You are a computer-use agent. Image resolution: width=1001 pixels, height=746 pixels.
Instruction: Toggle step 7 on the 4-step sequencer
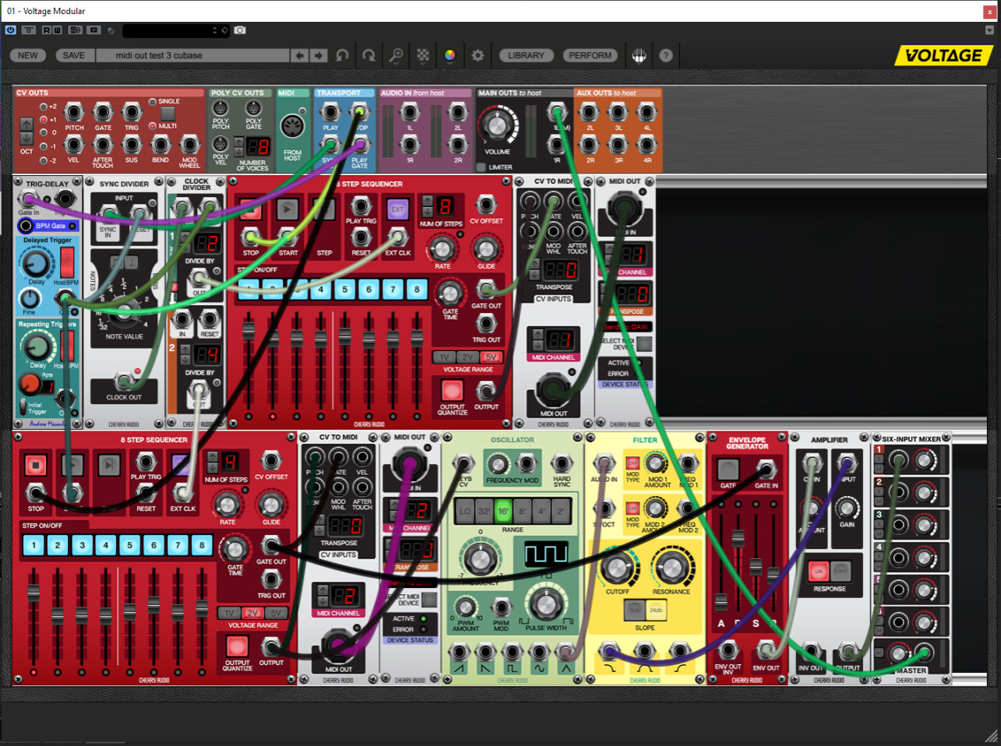(178, 545)
